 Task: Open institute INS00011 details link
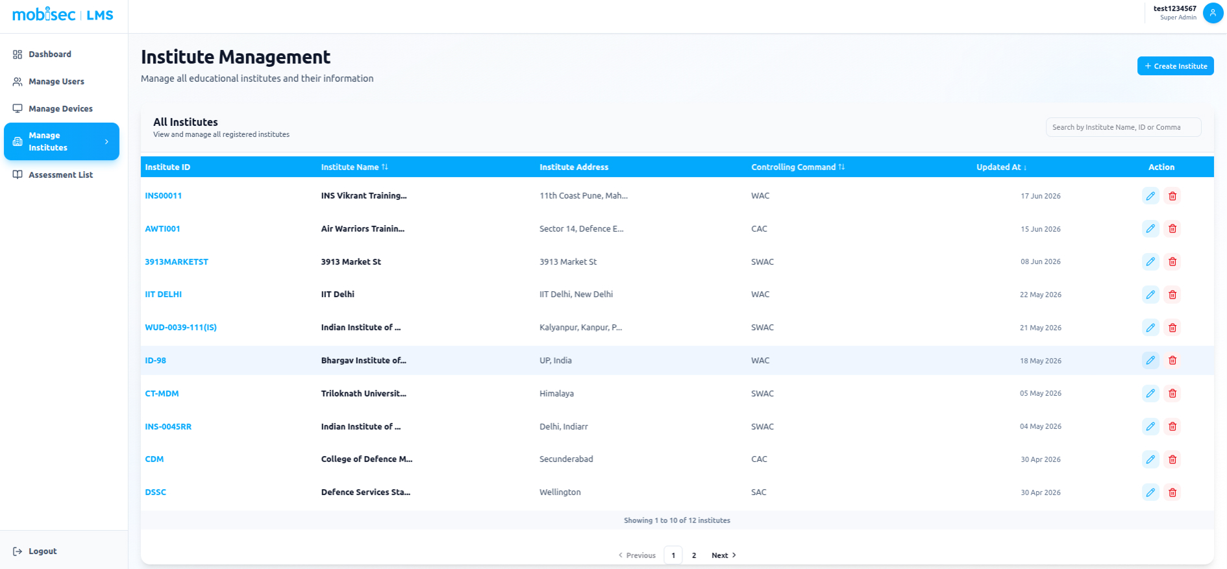point(164,196)
